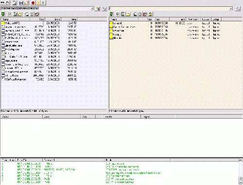Click the log panel's scroll-up arrow
243x185 pixels.
coord(241,160)
